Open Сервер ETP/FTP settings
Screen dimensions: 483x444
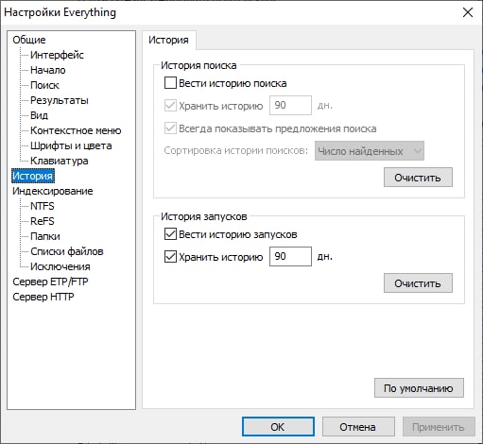(x=50, y=282)
